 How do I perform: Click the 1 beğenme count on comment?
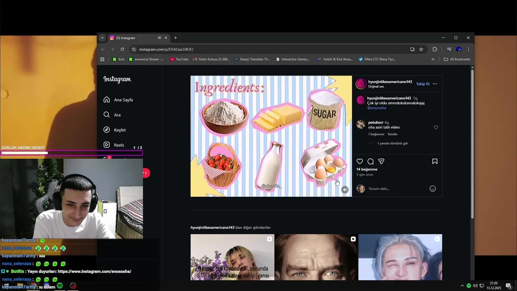pos(376,134)
